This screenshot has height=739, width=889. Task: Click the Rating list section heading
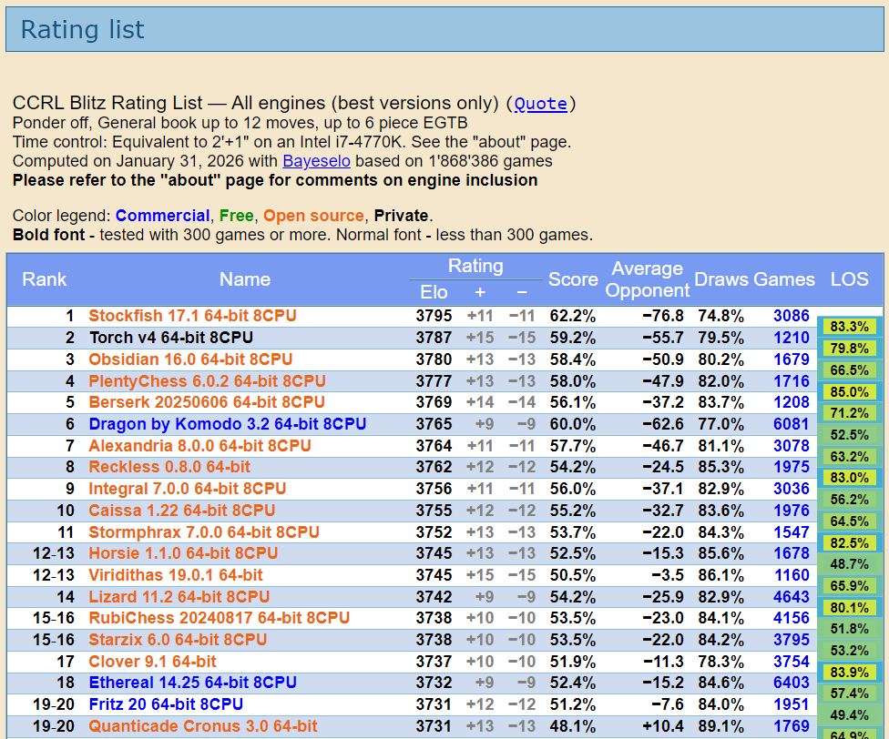(x=82, y=30)
